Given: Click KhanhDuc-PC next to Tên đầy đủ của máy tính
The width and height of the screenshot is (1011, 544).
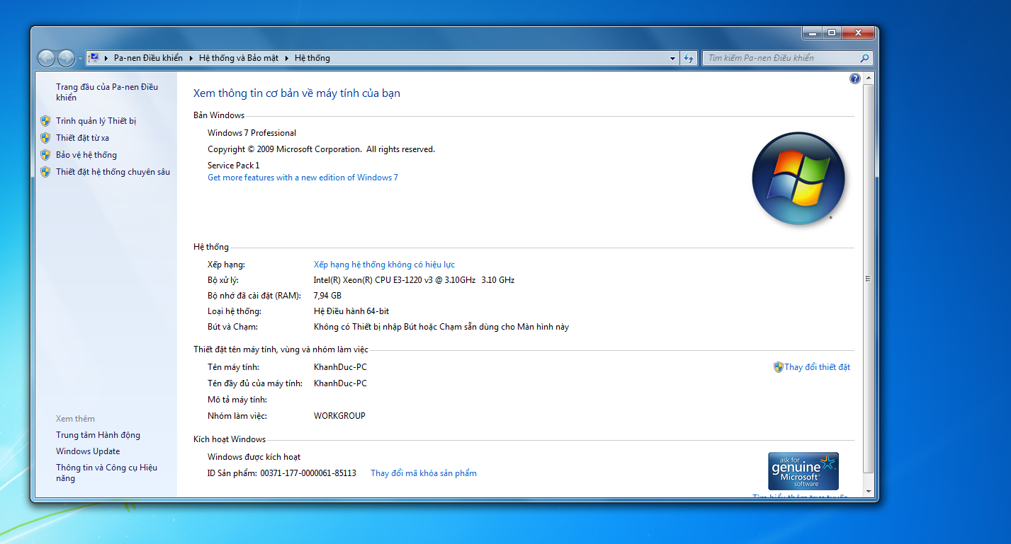Looking at the screenshot, I should (x=340, y=383).
